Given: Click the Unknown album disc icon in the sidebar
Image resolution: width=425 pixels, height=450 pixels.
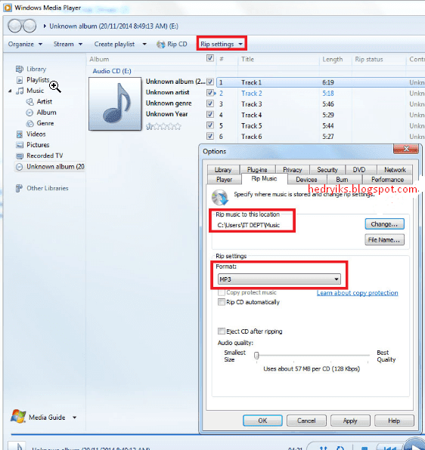Looking at the screenshot, I should (19, 167).
